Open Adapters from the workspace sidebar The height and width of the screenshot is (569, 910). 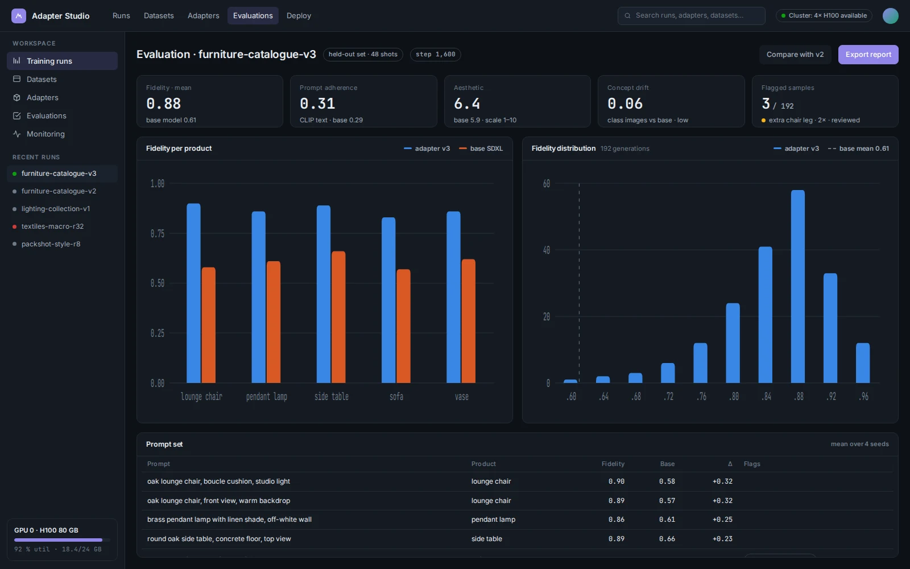click(62, 97)
